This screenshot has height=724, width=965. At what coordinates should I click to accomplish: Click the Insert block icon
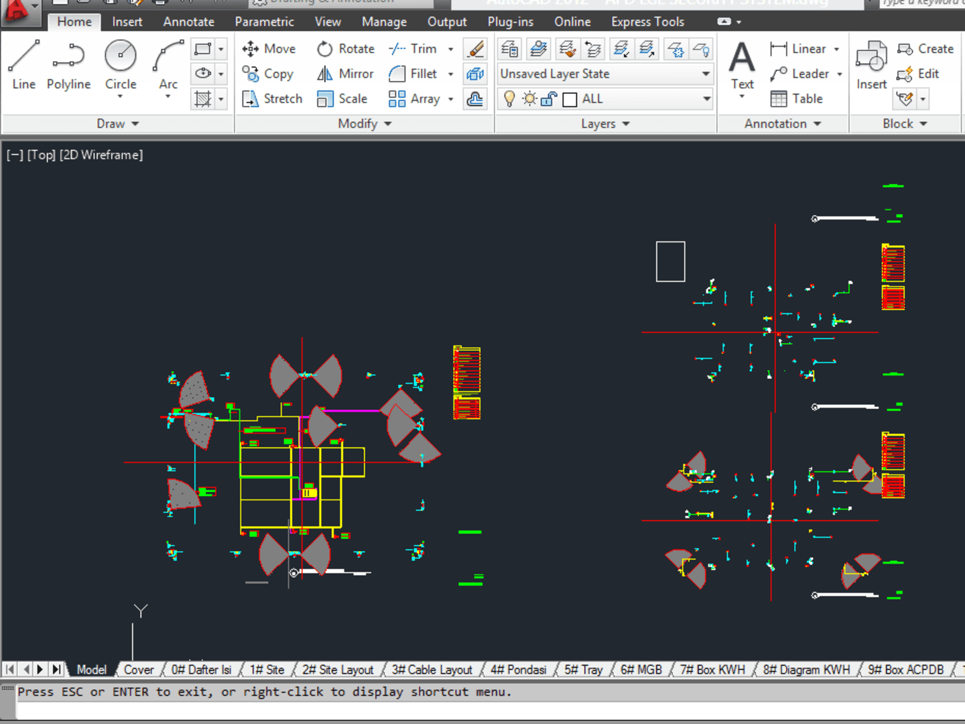871,65
